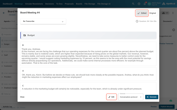Click the 4/4 participants icon

pos(165,13)
